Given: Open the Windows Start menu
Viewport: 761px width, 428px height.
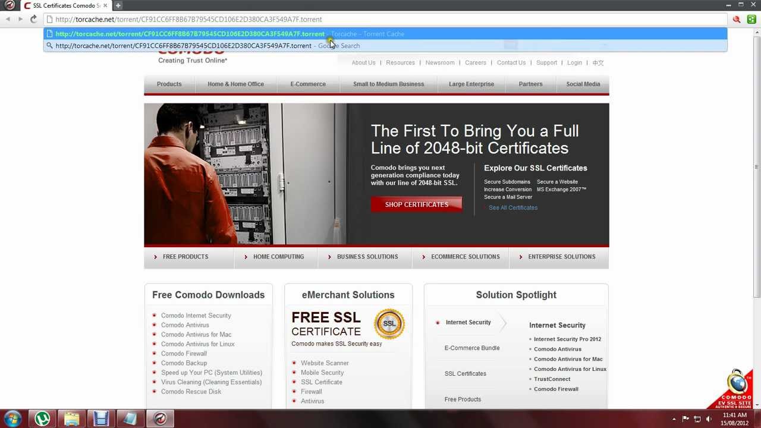Looking at the screenshot, I should (13, 419).
